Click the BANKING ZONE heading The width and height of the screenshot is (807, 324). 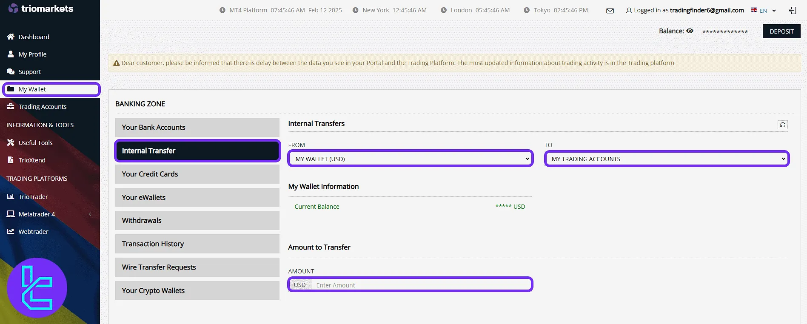(140, 104)
